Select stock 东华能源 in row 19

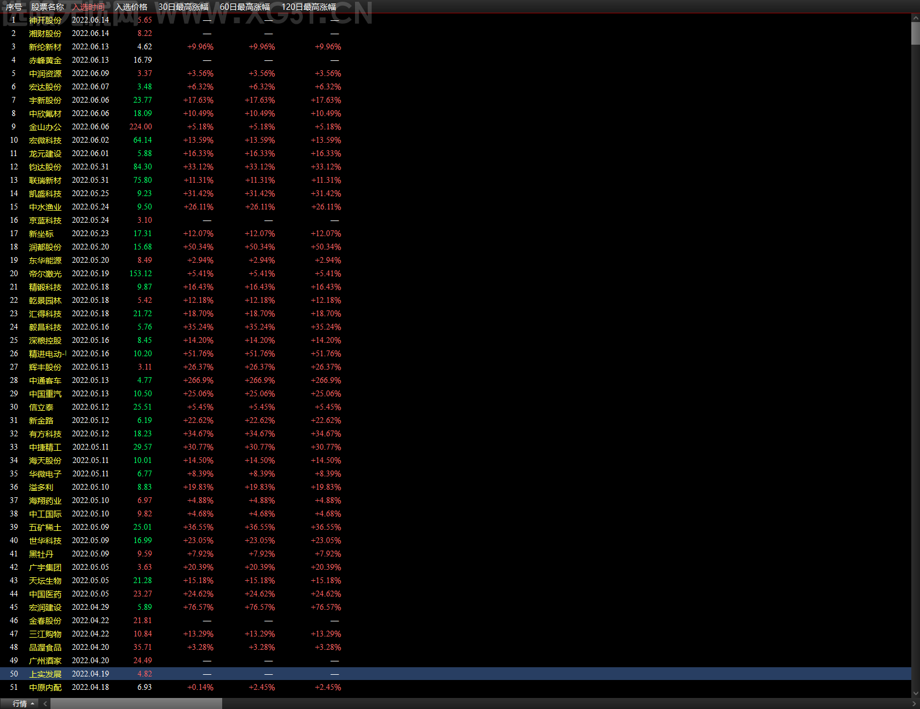coord(45,261)
